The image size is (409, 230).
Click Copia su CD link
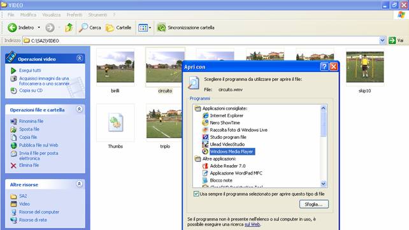coord(31,90)
